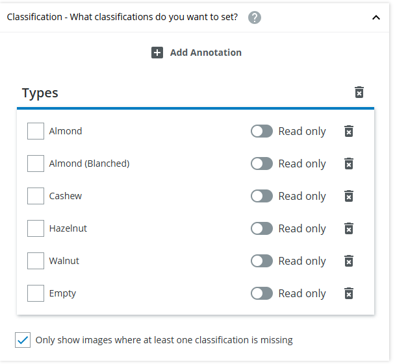
Task: Delete the Almond classification entry
Action: click(349, 131)
